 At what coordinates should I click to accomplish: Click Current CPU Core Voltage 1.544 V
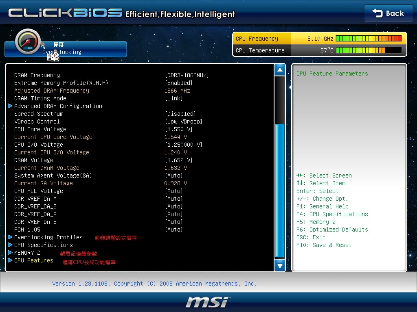point(176,137)
